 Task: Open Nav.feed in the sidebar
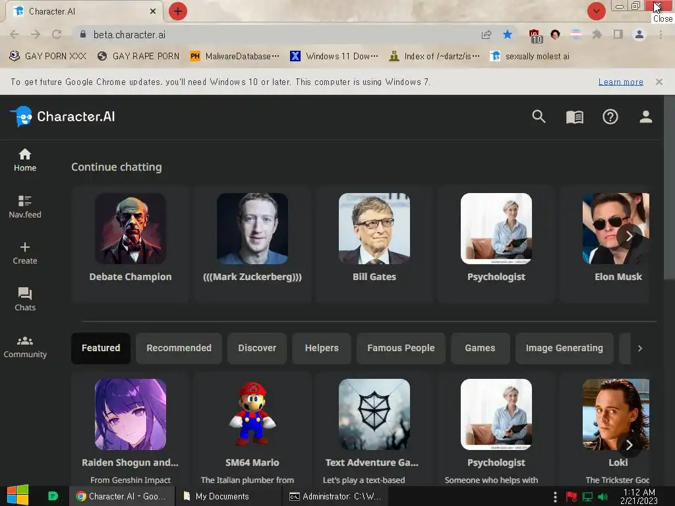[25, 206]
